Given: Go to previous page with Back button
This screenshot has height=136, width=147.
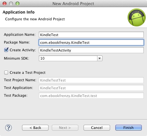Looking at the screenshot, I should 35,128.
